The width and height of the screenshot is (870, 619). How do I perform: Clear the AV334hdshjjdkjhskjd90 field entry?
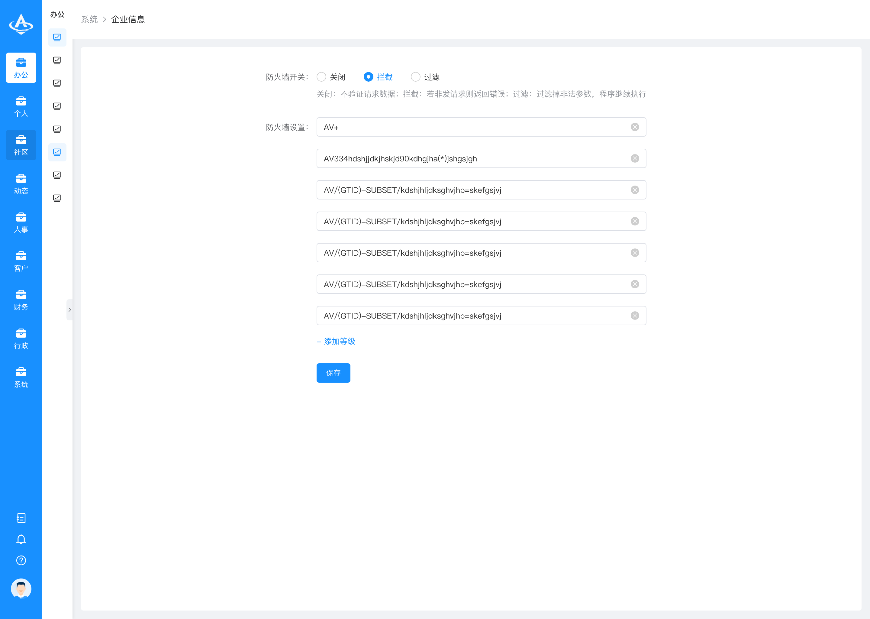click(x=635, y=159)
